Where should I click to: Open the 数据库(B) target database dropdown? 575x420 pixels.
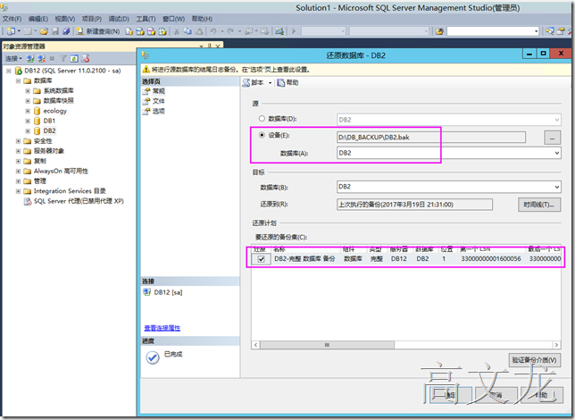[556, 187]
